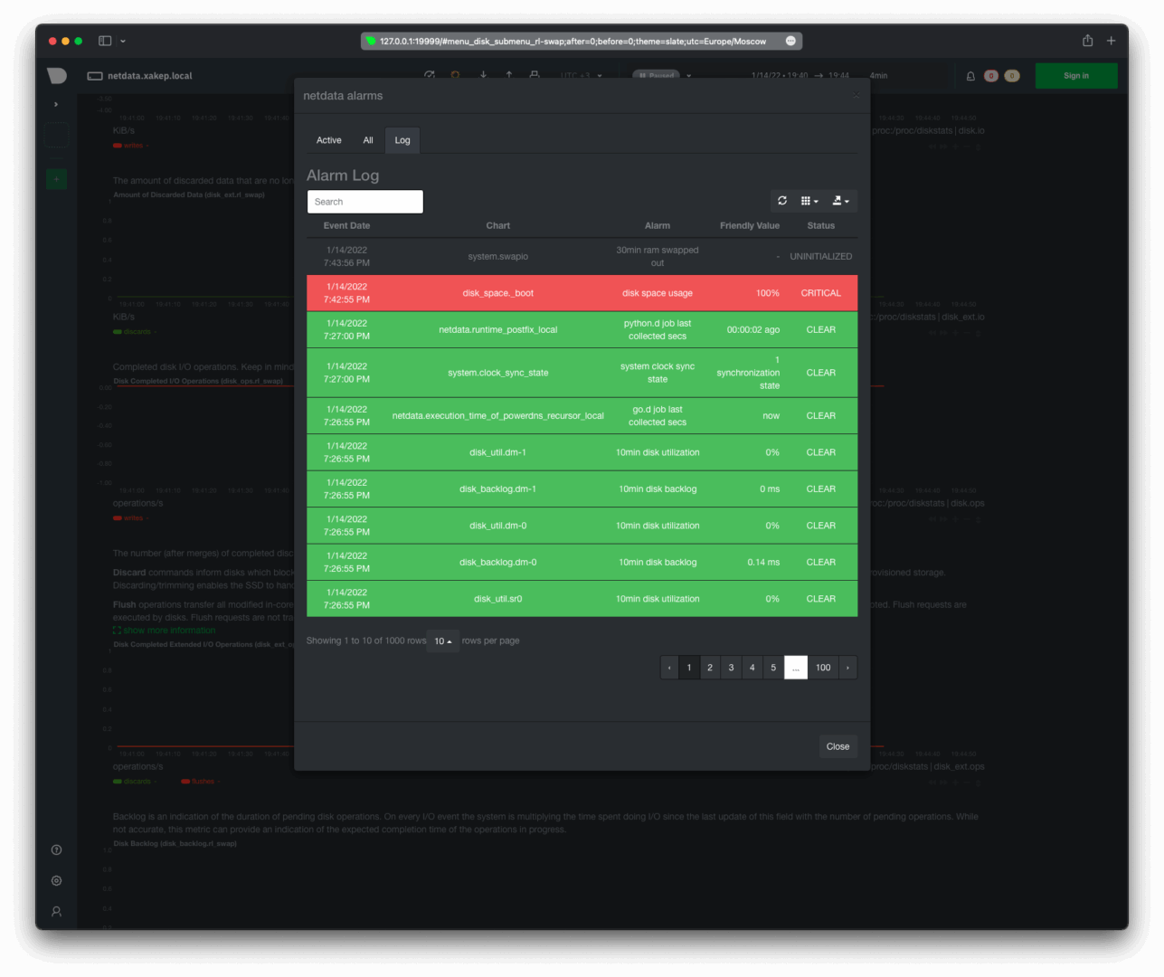Screen dimensions: 1164x977
Task: Open settings gear in left sidebar
Action: pos(56,880)
